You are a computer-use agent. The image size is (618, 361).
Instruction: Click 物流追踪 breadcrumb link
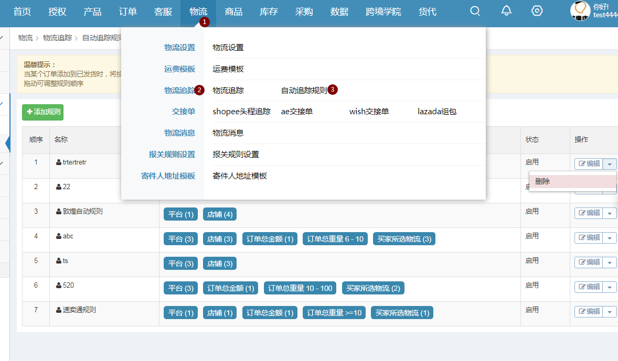57,38
